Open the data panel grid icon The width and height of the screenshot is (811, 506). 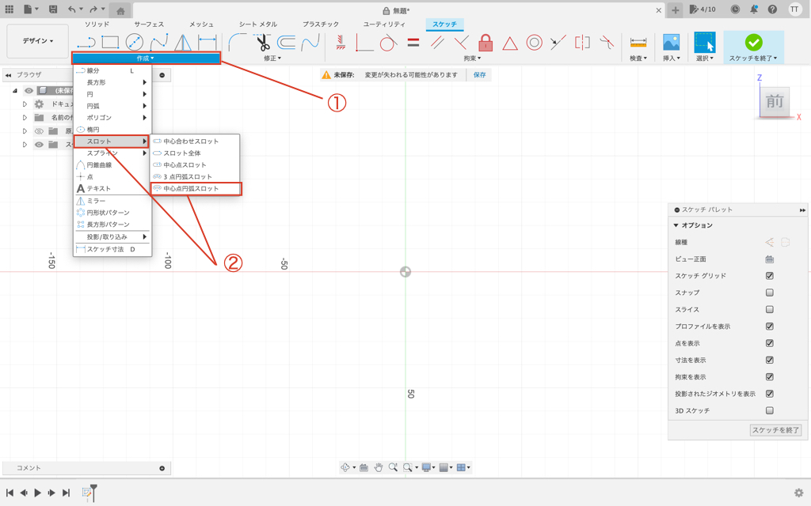point(10,9)
